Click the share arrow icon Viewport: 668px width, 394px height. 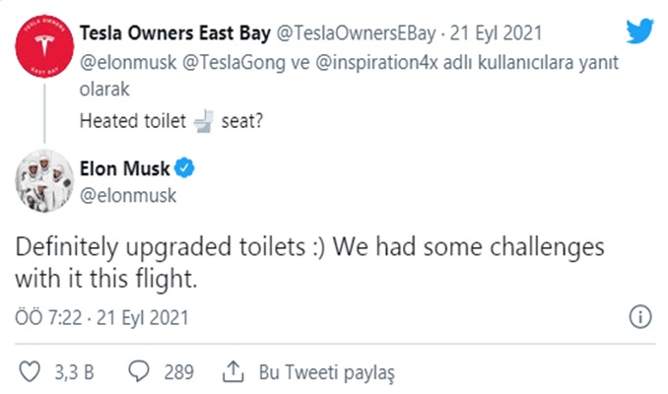click(234, 371)
